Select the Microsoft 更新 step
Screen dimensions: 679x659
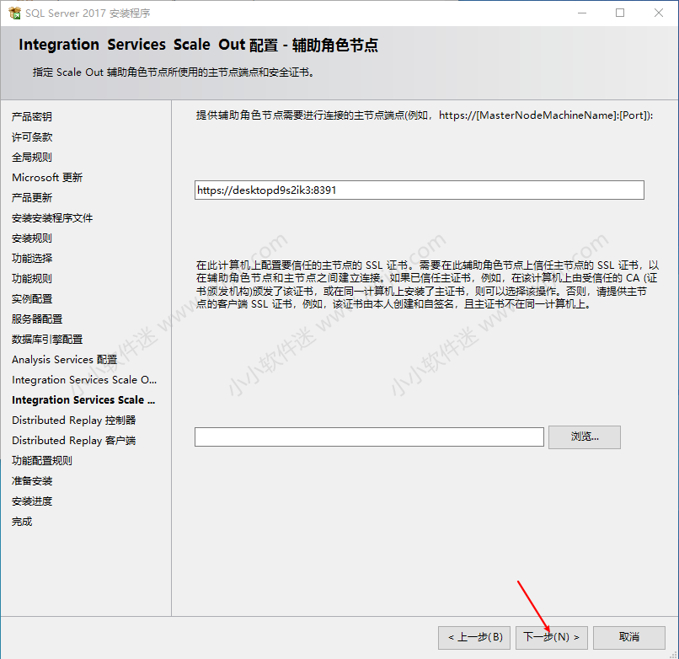[47, 178]
